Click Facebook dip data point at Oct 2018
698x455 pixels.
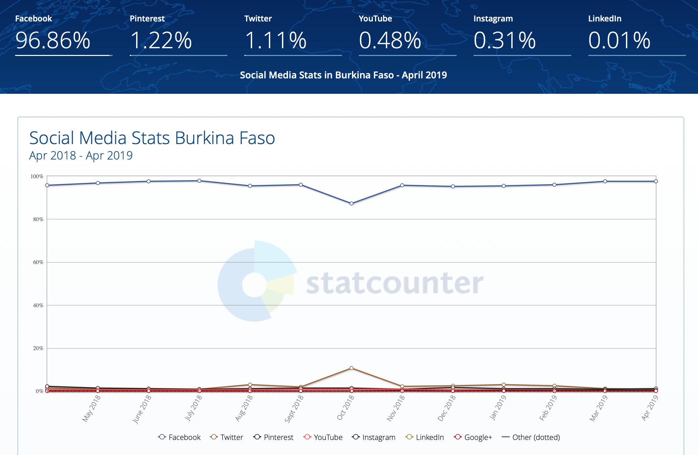(x=351, y=203)
